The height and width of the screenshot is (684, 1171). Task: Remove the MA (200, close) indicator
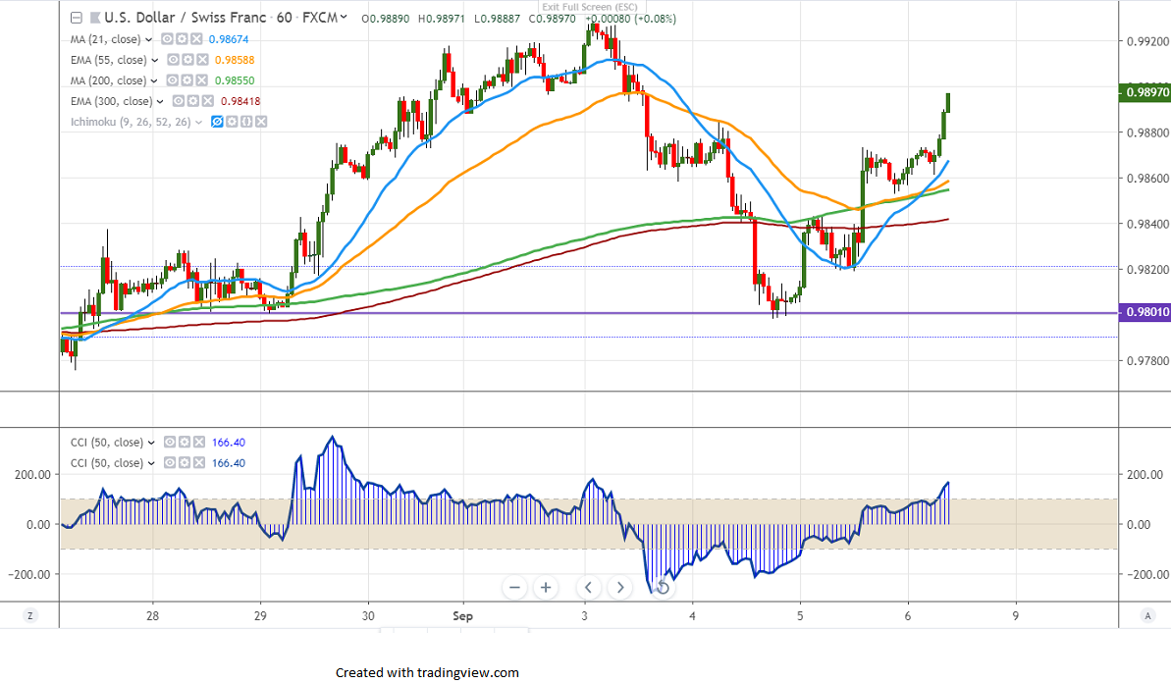point(201,79)
